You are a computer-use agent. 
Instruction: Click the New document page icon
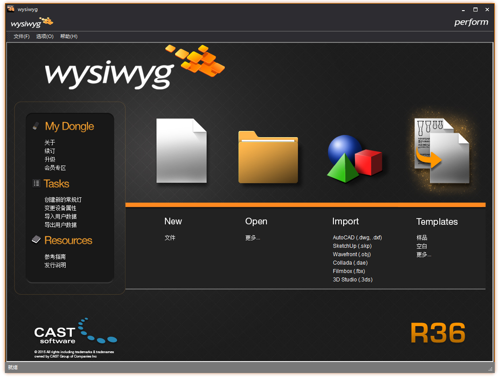[x=181, y=150]
